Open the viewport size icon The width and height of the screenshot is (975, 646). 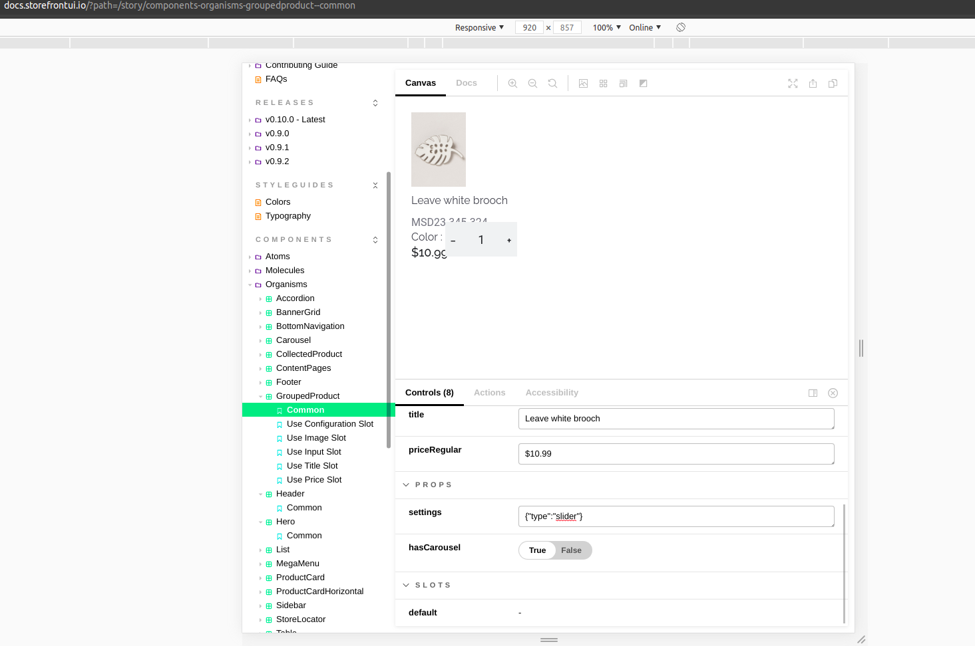623,84
